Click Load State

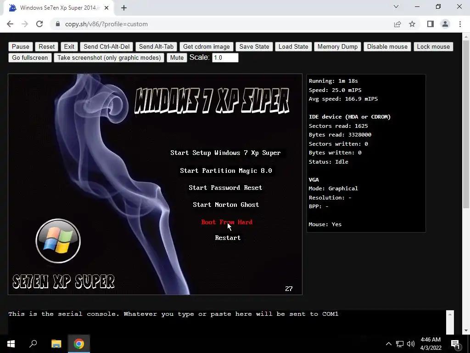point(293,46)
